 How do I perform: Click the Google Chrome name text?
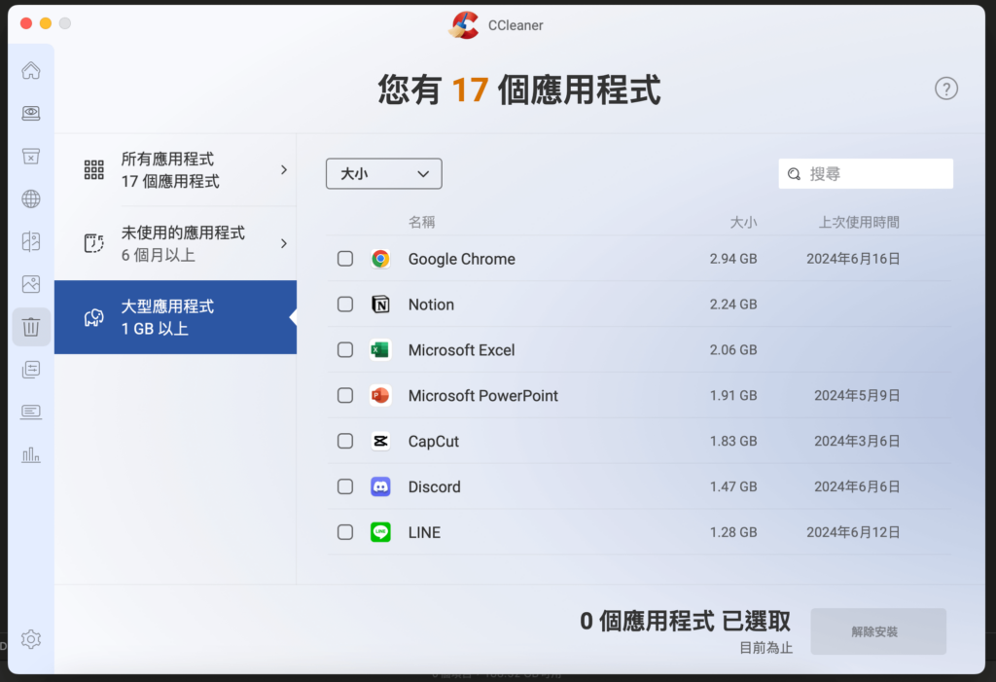coord(462,260)
